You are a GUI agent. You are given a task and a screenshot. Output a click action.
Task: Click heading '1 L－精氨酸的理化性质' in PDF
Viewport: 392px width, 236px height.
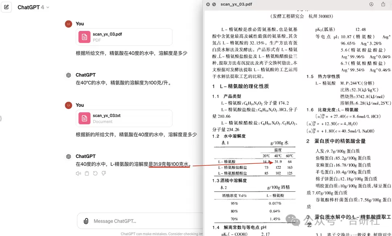coord(241,86)
